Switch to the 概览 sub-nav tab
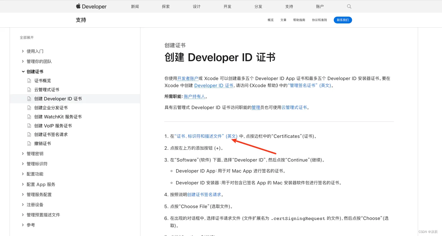This screenshot has width=442, height=236. click(271, 20)
